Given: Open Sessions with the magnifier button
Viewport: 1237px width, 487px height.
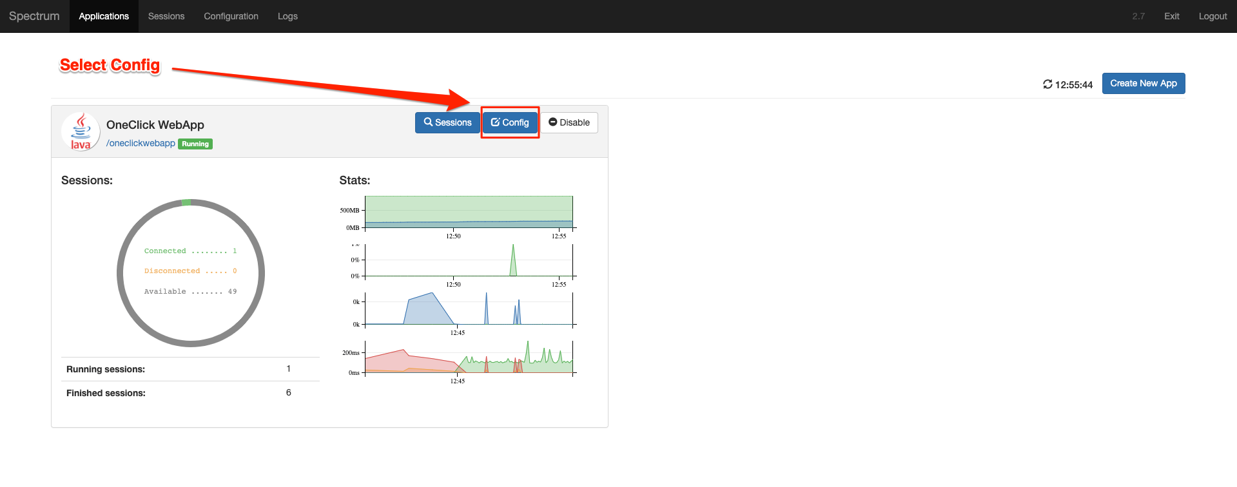Looking at the screenshot, I should pos(447,122).
